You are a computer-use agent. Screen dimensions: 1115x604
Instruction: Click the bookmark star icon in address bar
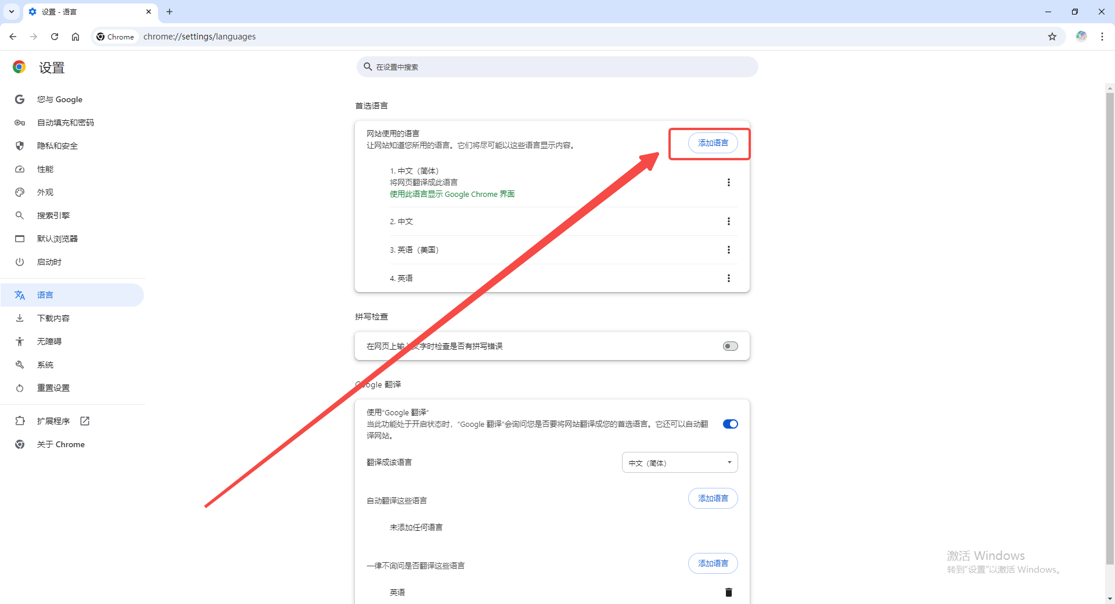pyautogui.click(x=1052, y=37)
